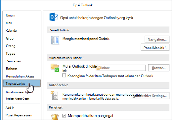Screen dimensions: 172x120
Task: Click the Panel Baca button
Action: coord(155,47)
